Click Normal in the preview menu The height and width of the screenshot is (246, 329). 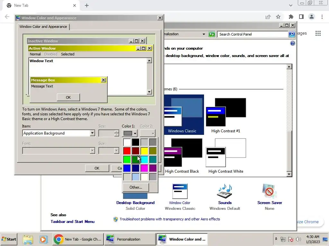[35, 54]
